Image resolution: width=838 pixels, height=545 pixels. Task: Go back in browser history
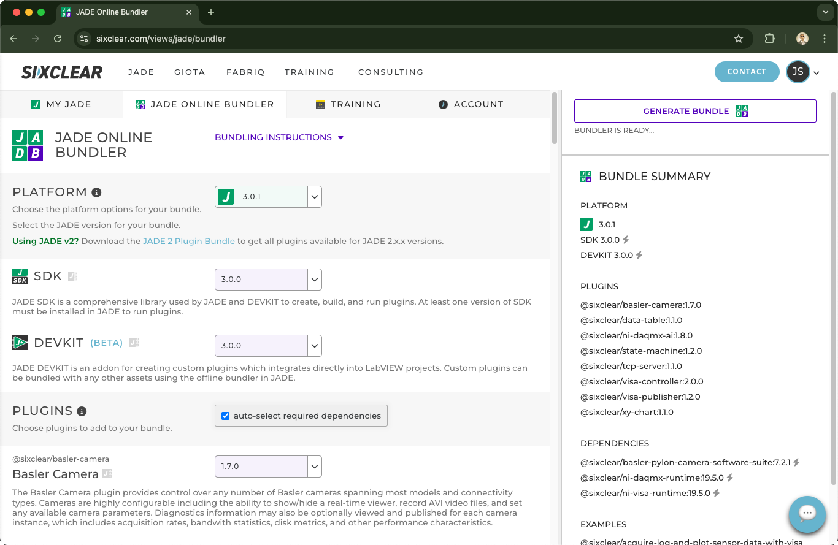(x=13, y=39)
